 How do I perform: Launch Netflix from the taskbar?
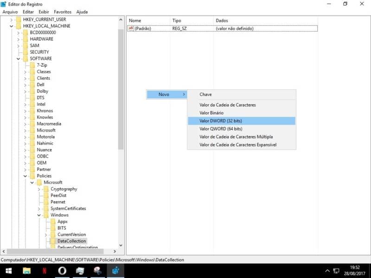tap(44, 271)
